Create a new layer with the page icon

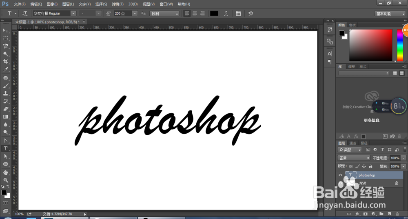389,214
